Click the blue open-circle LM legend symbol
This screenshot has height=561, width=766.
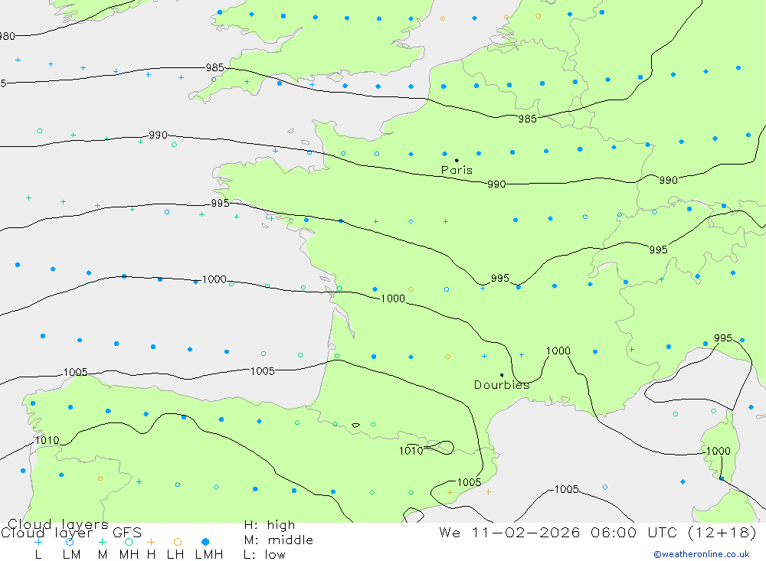pos(70,542)
